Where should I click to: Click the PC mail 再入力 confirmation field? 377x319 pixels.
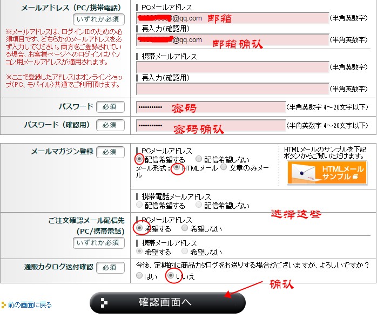tap(232, 40)
